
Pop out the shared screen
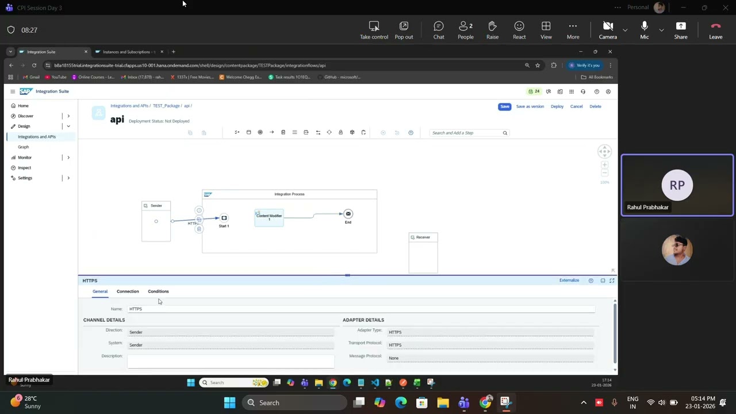pos(404,30)
